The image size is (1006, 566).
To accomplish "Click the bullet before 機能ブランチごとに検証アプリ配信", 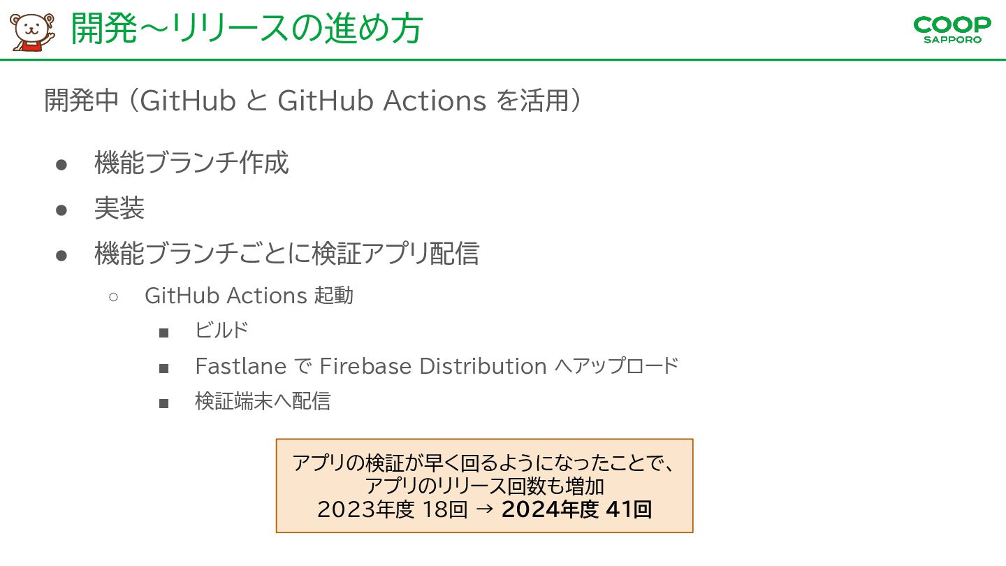I will tap(61, 255).
